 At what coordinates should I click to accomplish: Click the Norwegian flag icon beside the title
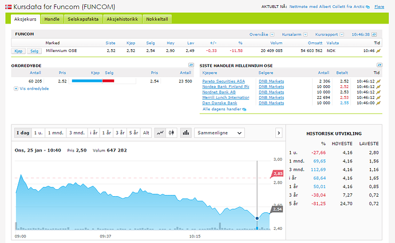[9, 7]
